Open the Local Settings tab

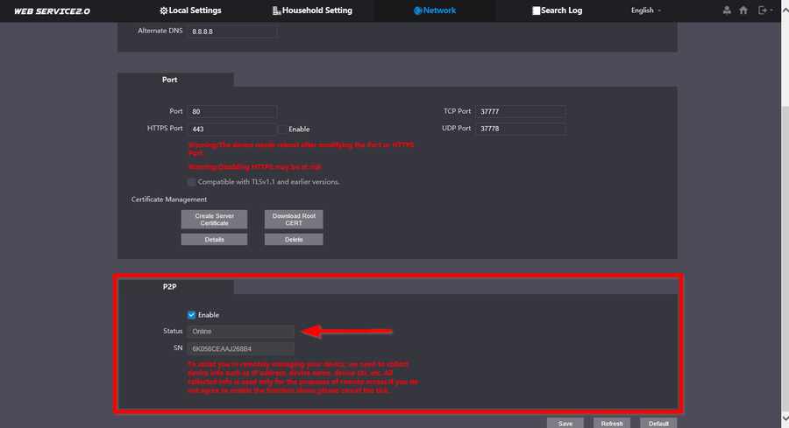(x=190, y=11)
